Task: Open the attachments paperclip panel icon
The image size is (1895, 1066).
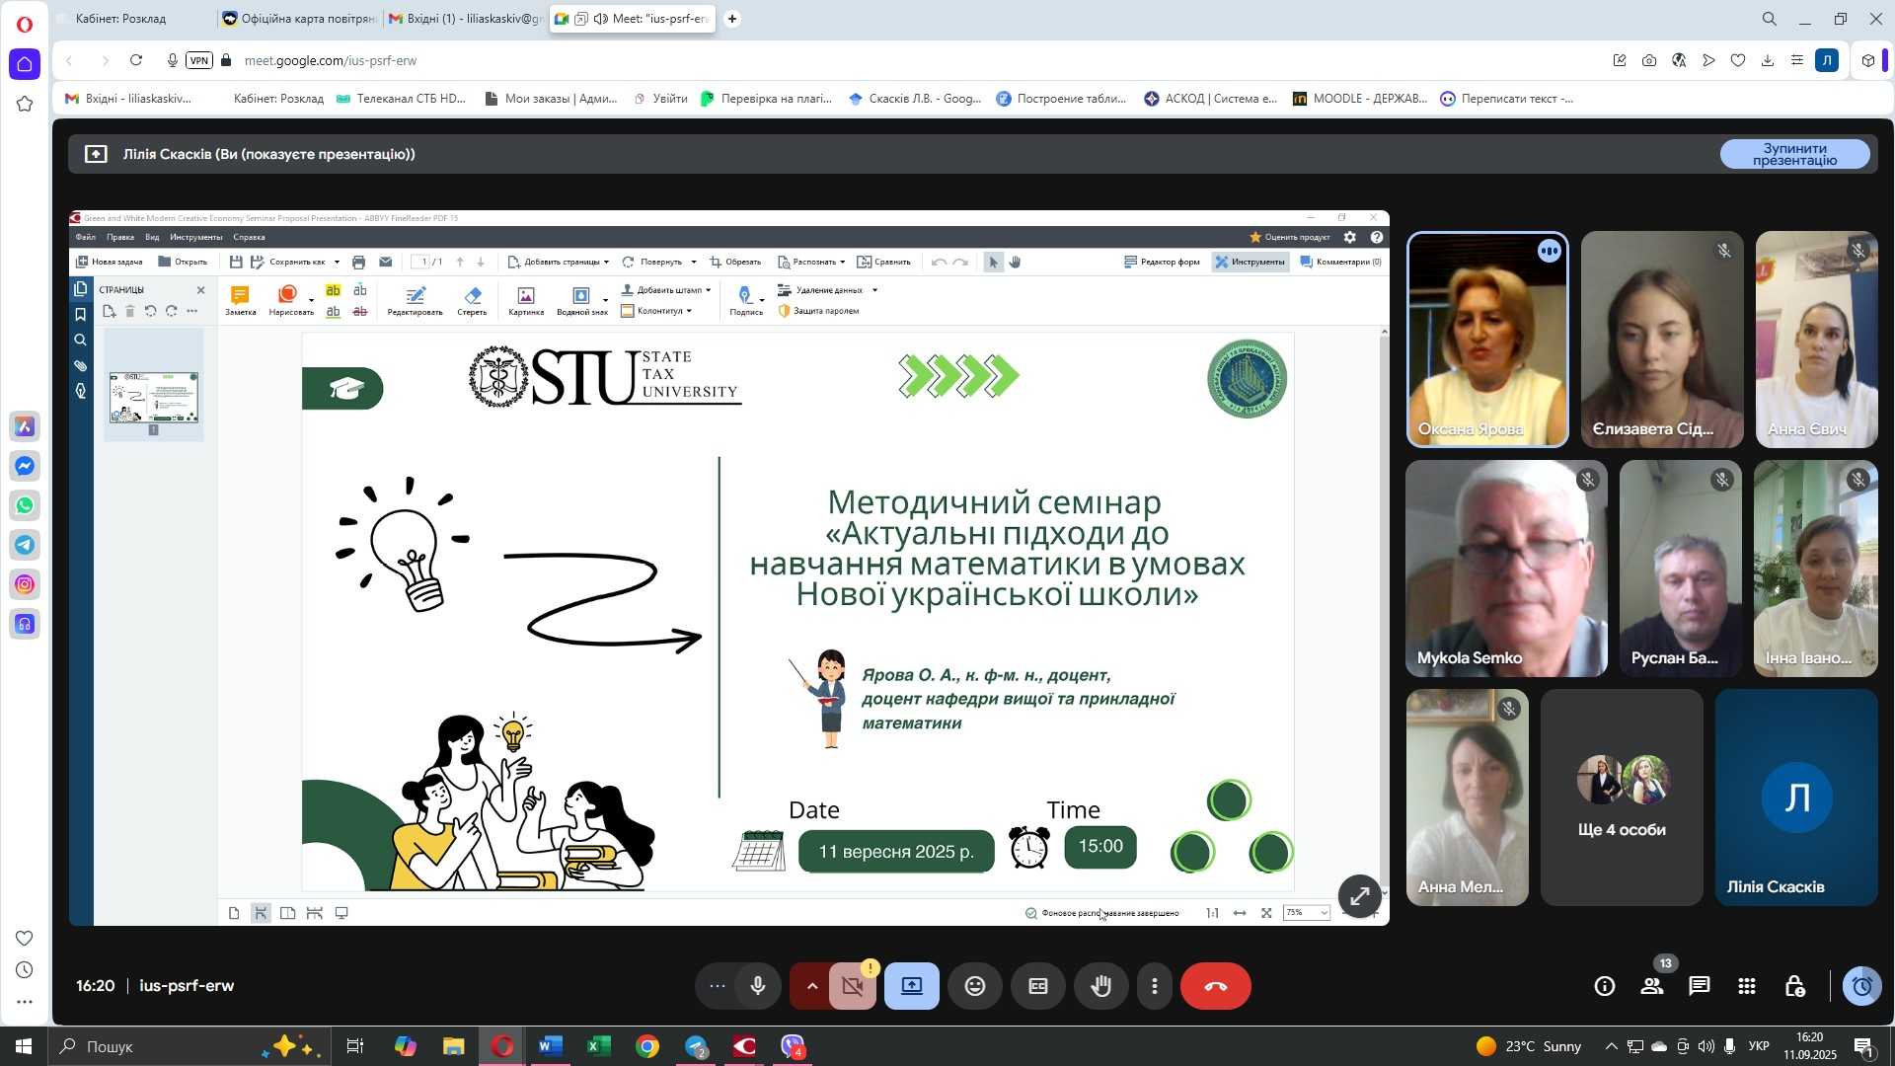Action: tap(81, 366)
